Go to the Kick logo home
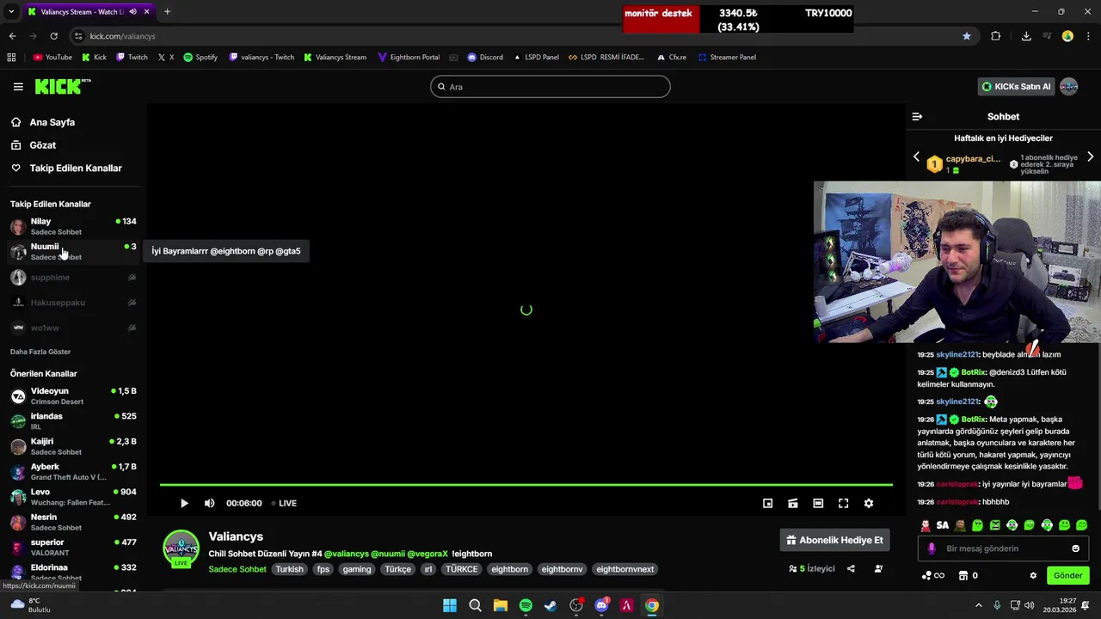The image size is (1101, 619). point(63,86)
